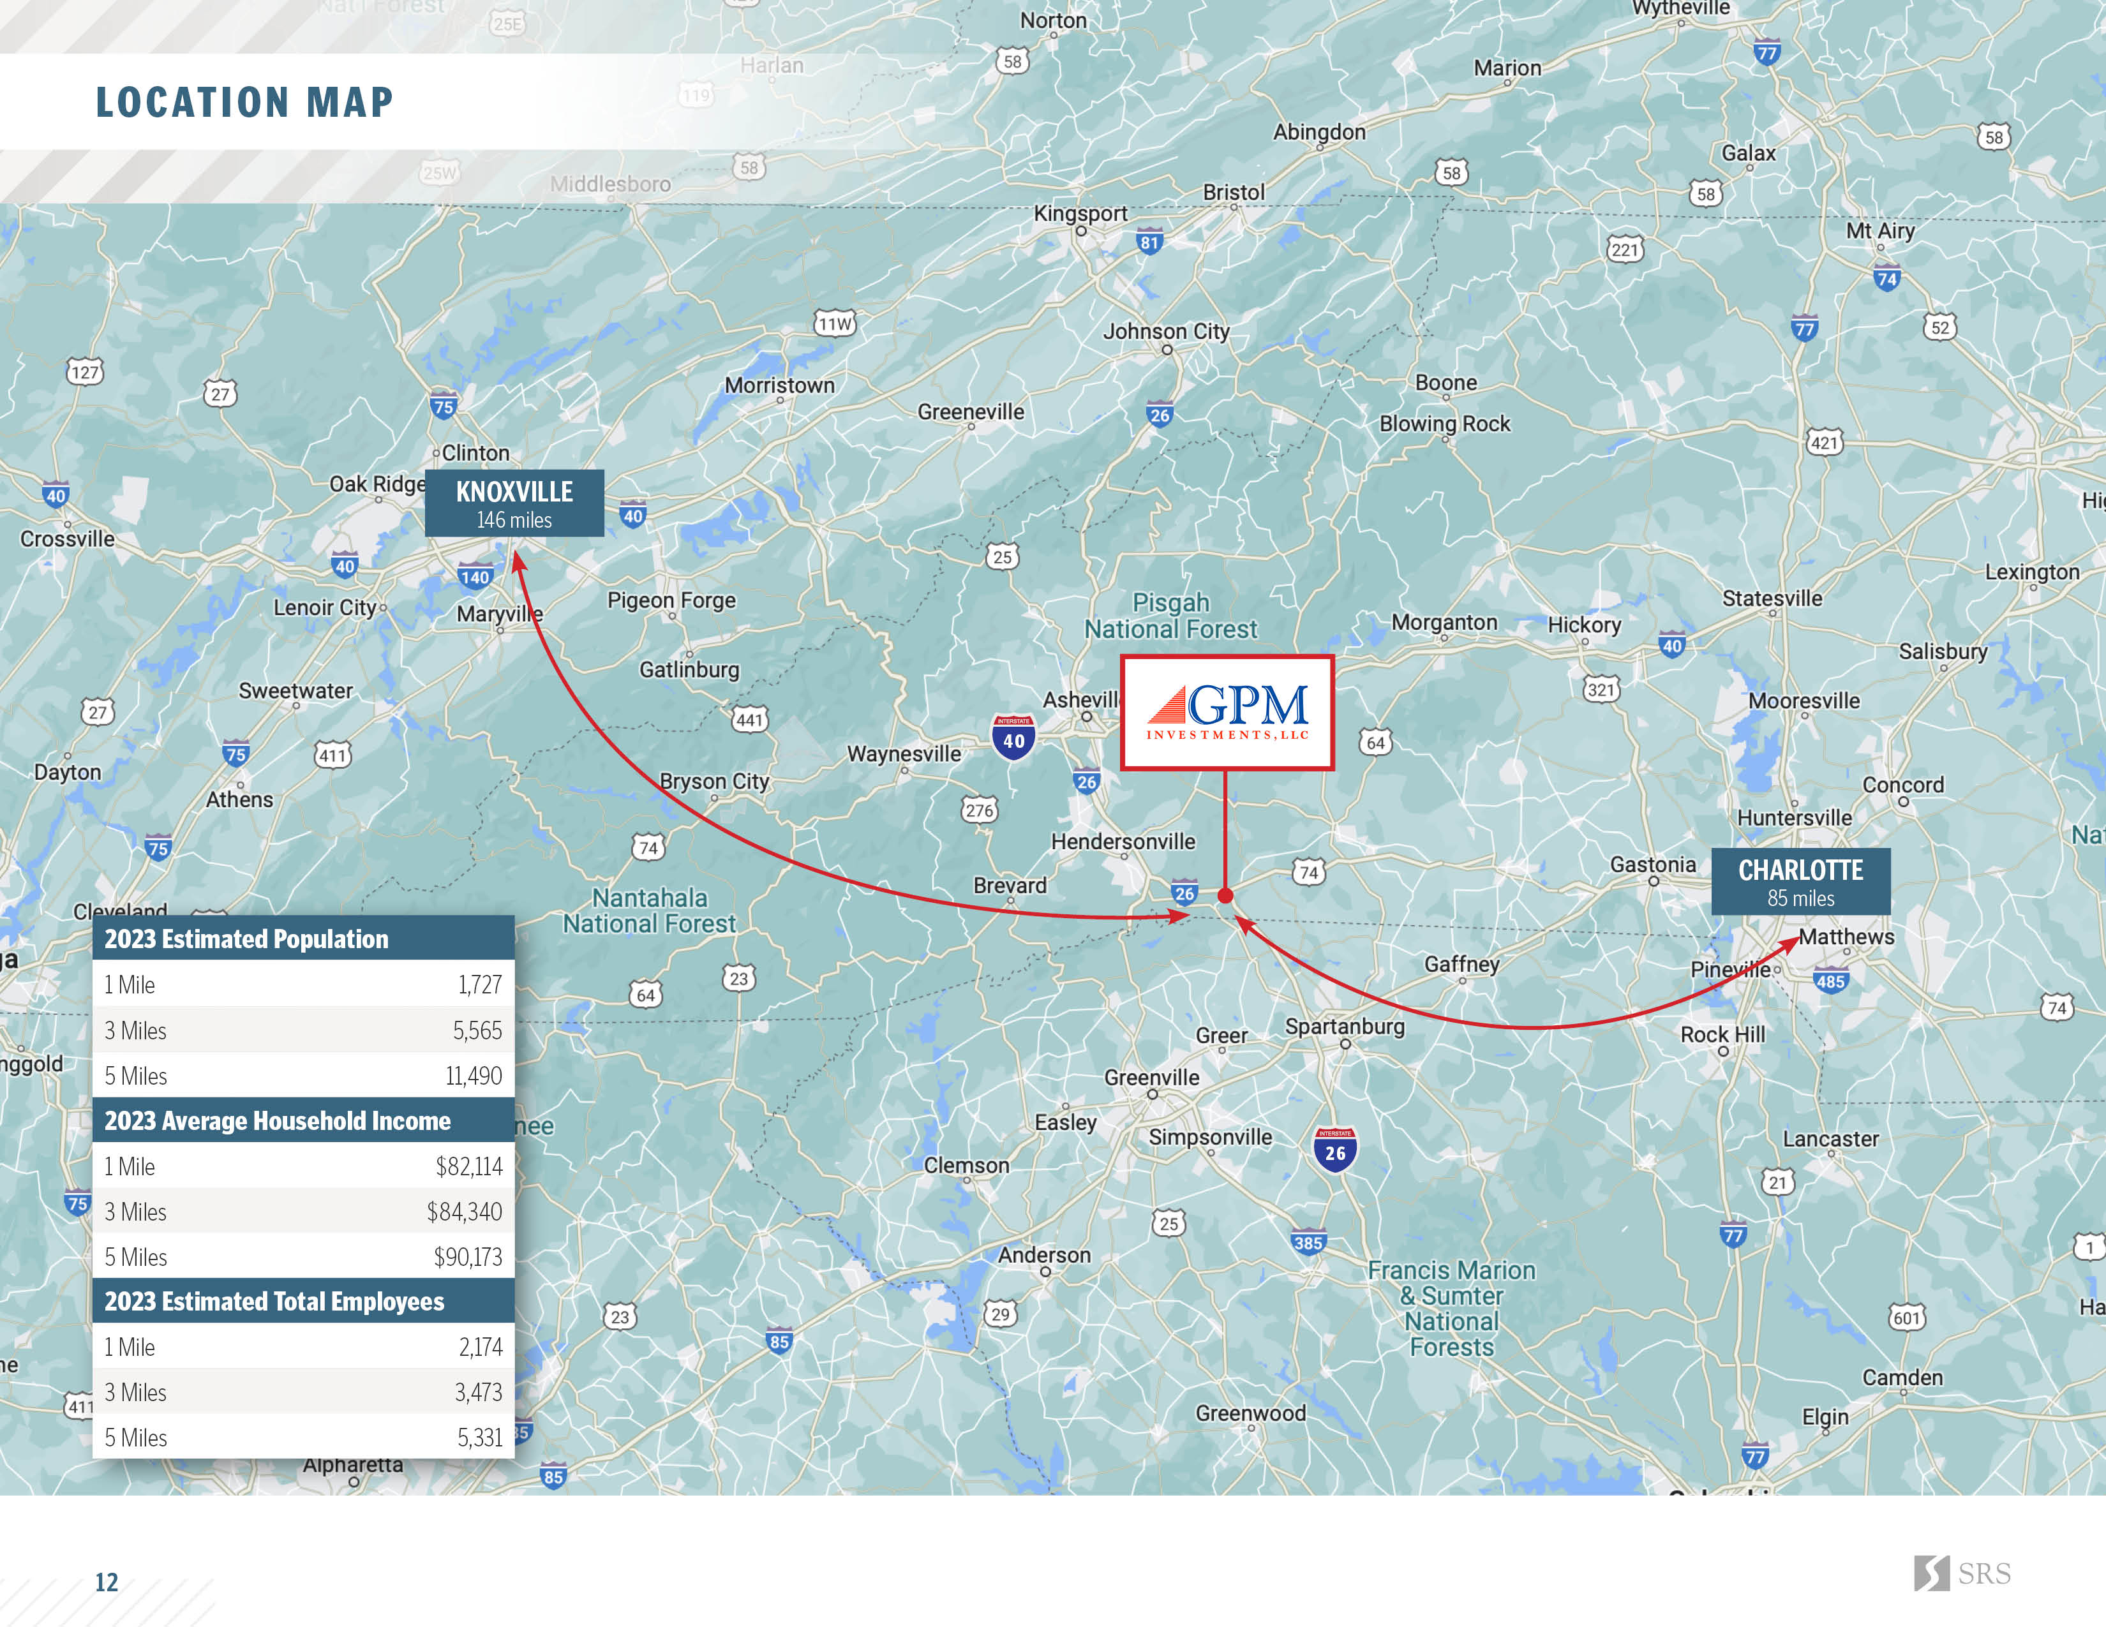
Task: Click the Charlotte 85 miles callout
Action: 1802,882
